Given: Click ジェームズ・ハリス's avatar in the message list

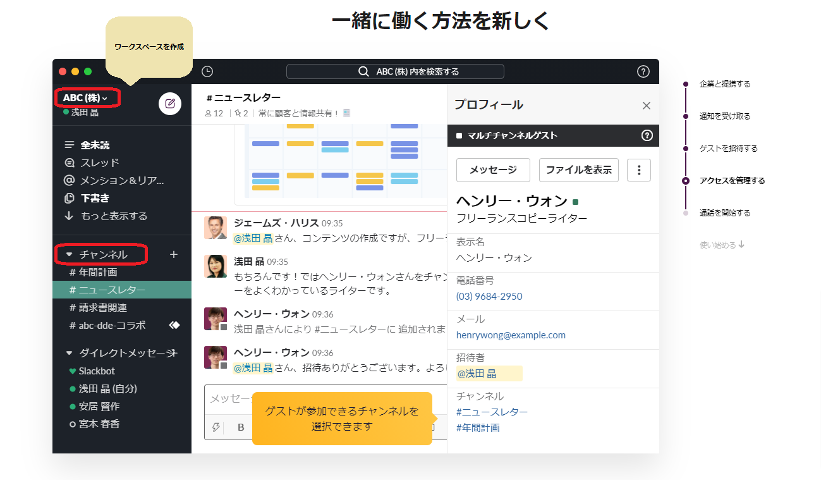Looking at the screenshot, I should click(216, 228).
